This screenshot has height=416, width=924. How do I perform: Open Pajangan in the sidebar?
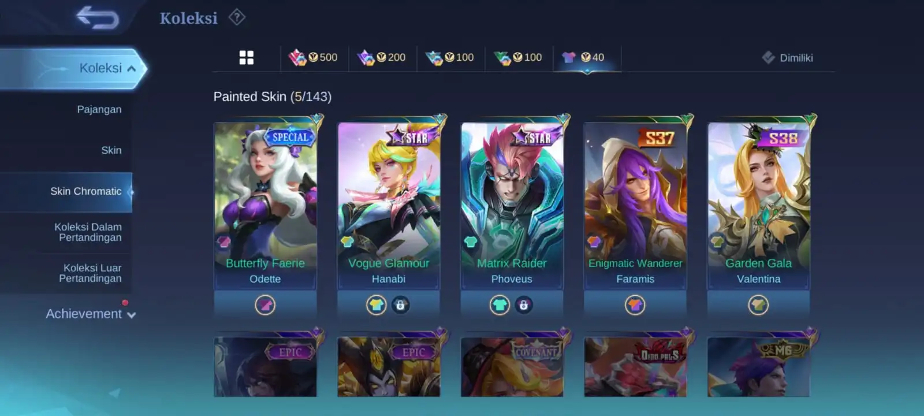click(99, 109)
